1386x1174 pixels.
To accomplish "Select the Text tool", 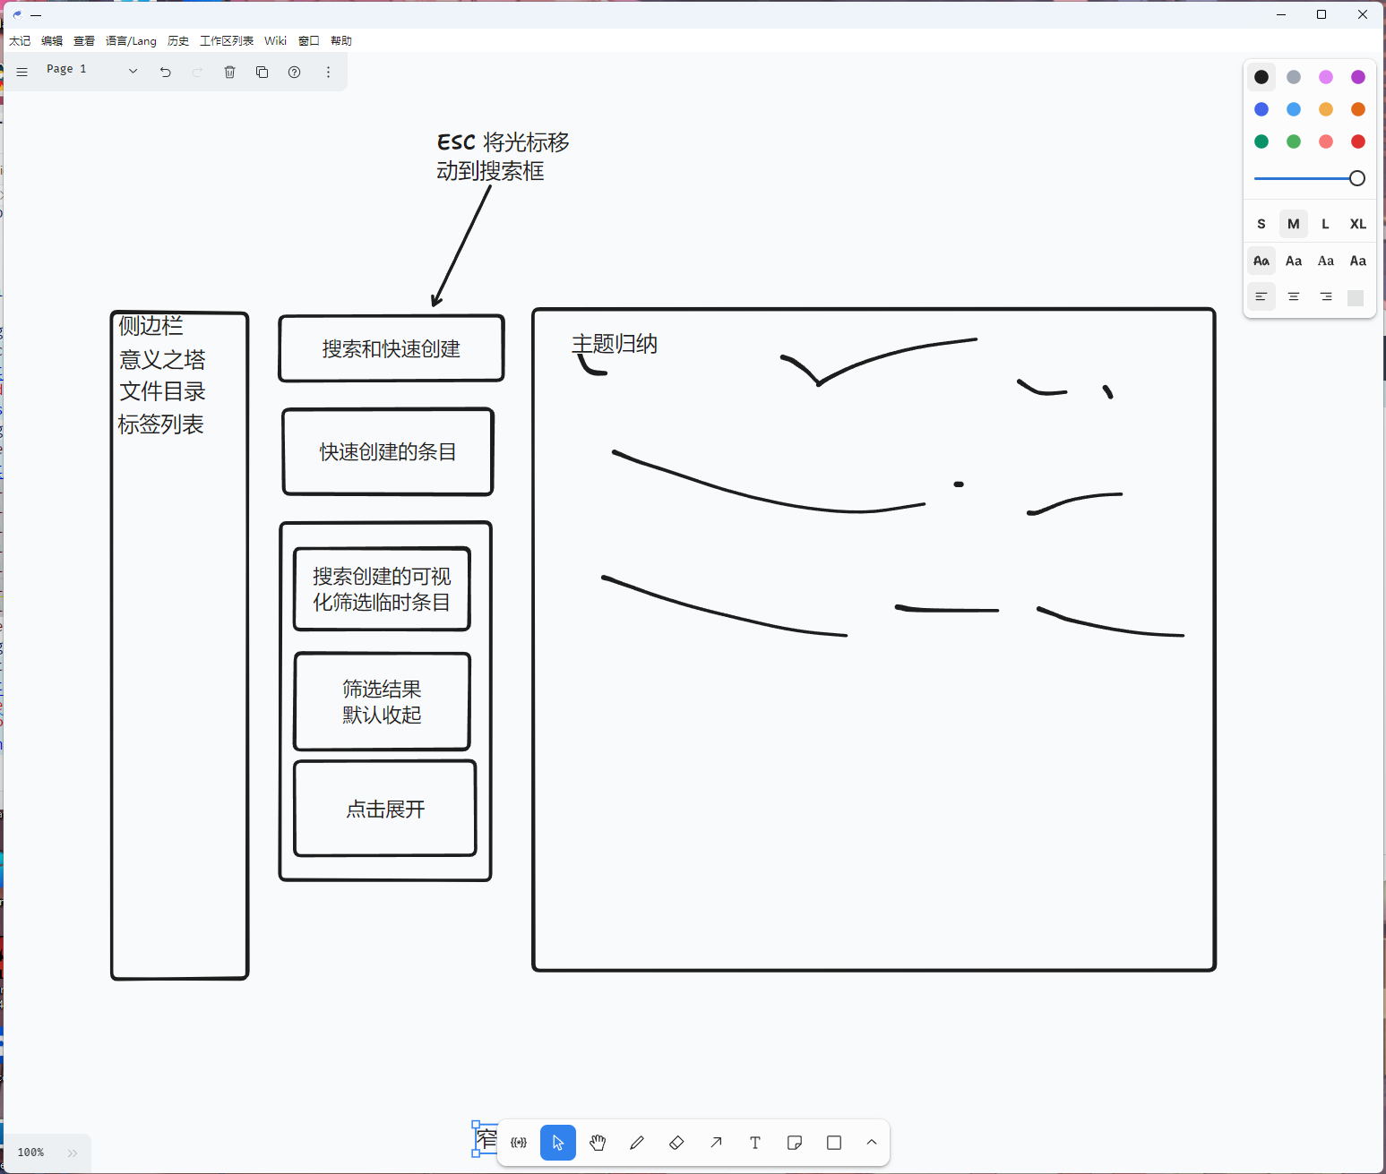I will [755, 1143].
